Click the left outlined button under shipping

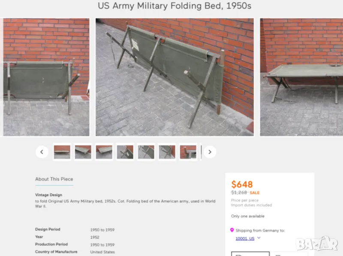250,253
